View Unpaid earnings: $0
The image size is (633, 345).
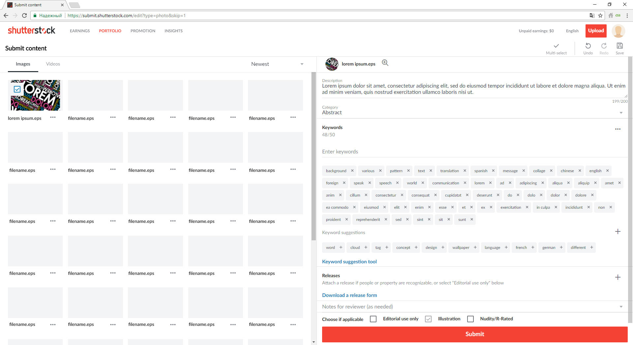(x=536, y=31)
